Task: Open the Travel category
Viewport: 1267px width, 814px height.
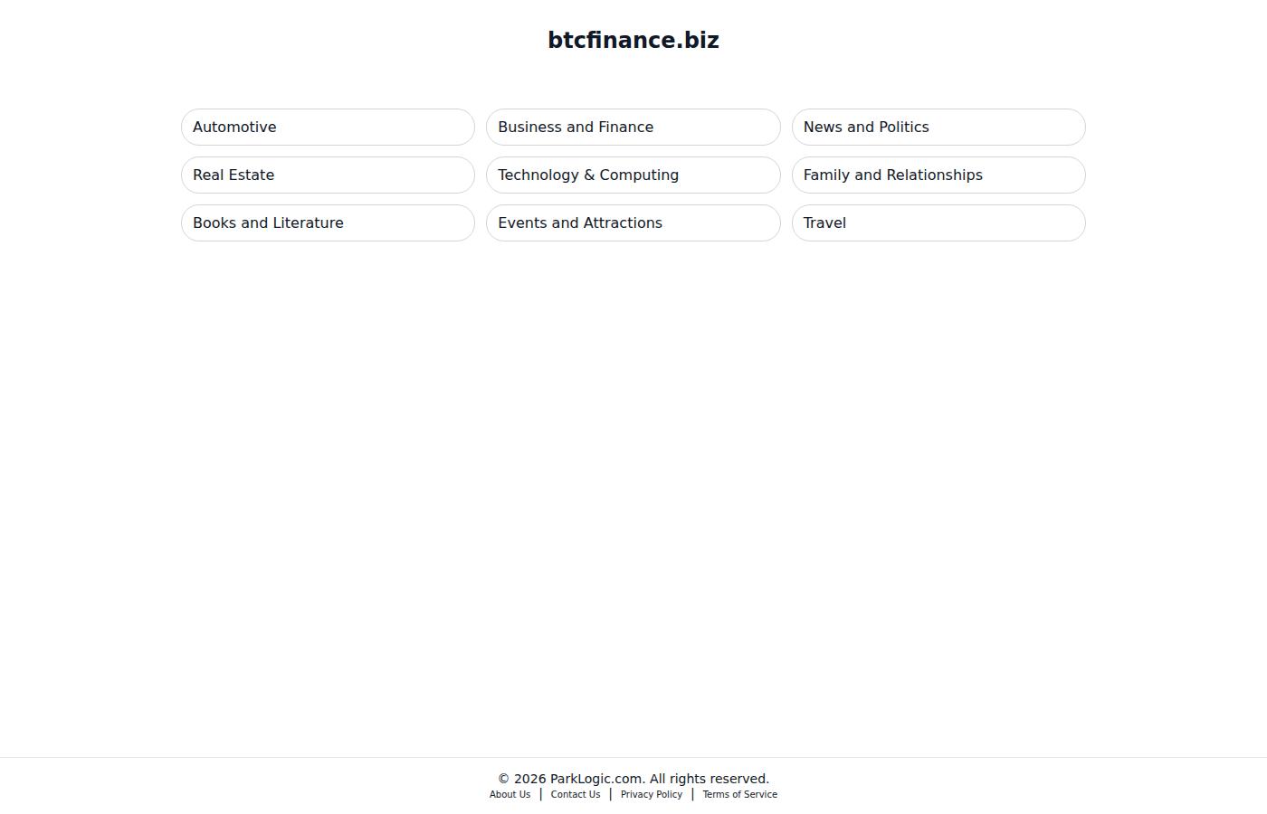Action: coord(938,223)
